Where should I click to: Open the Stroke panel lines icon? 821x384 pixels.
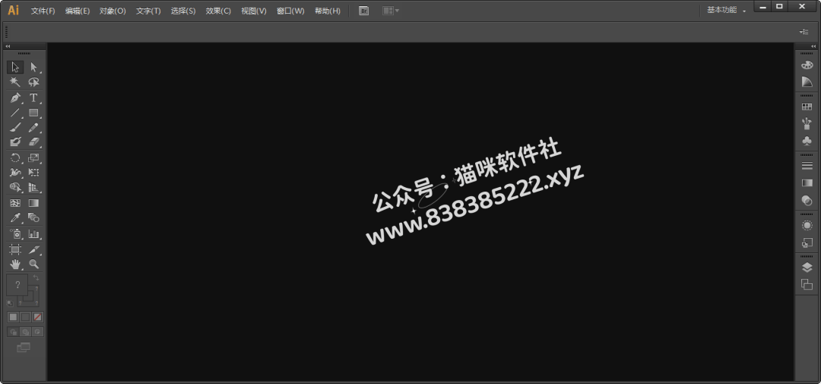(x=807, y=166)
